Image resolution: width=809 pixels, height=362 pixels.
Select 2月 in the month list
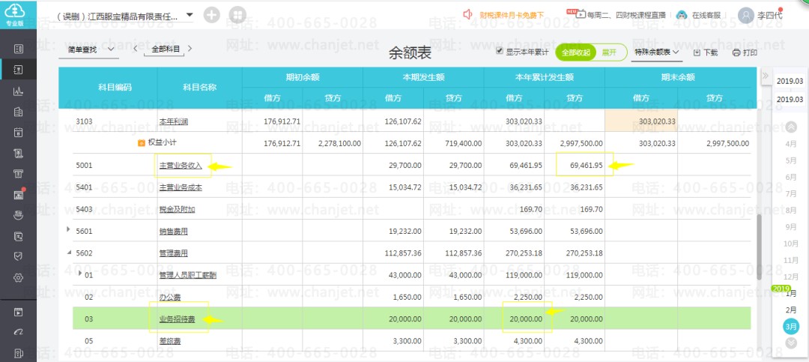point(790,310)
